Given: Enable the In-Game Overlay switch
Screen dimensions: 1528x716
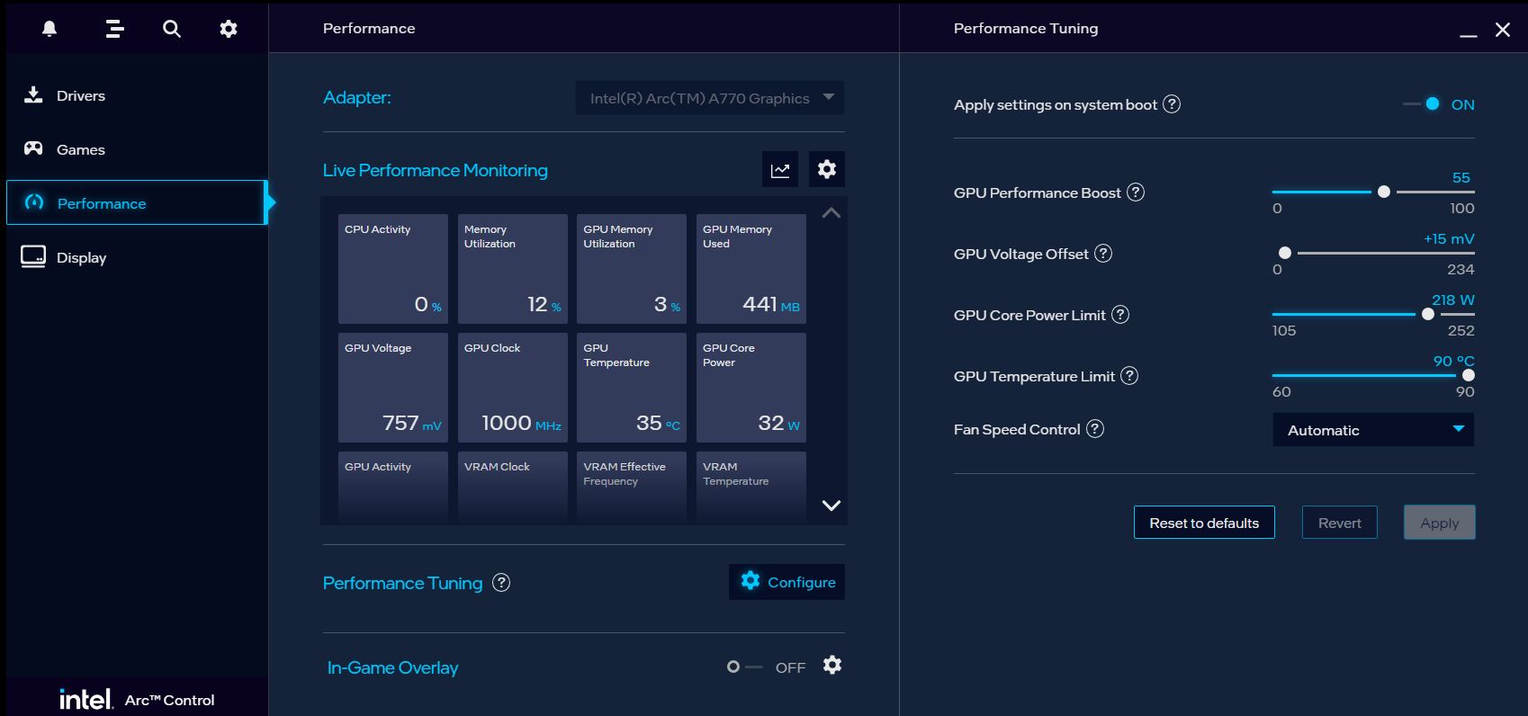Looking at the screenshot, I should click(743, 667).
